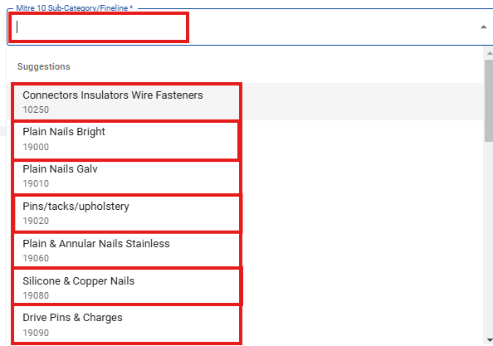Click code 19010 under Plain Nails Galv
493x346 pixels.
[x=36, y=183]
